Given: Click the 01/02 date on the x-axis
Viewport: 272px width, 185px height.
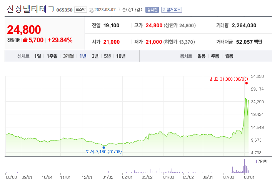Looking at the screenshot, I should coord(108,177).
